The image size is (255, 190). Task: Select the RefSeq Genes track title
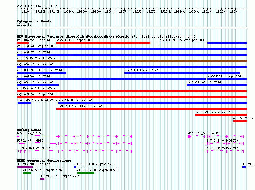(29, 130)
